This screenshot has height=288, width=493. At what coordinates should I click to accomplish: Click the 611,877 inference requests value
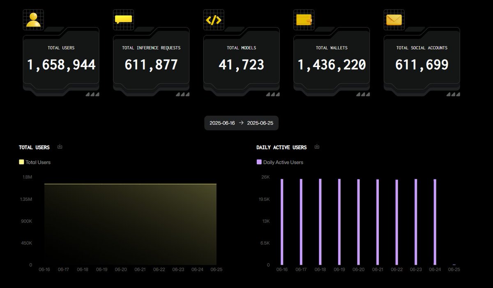pos(151,65)
